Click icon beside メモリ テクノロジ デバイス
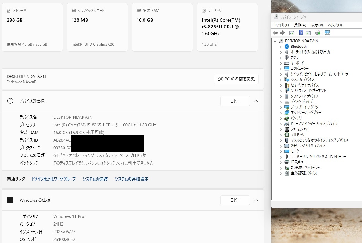 [287, 146]
